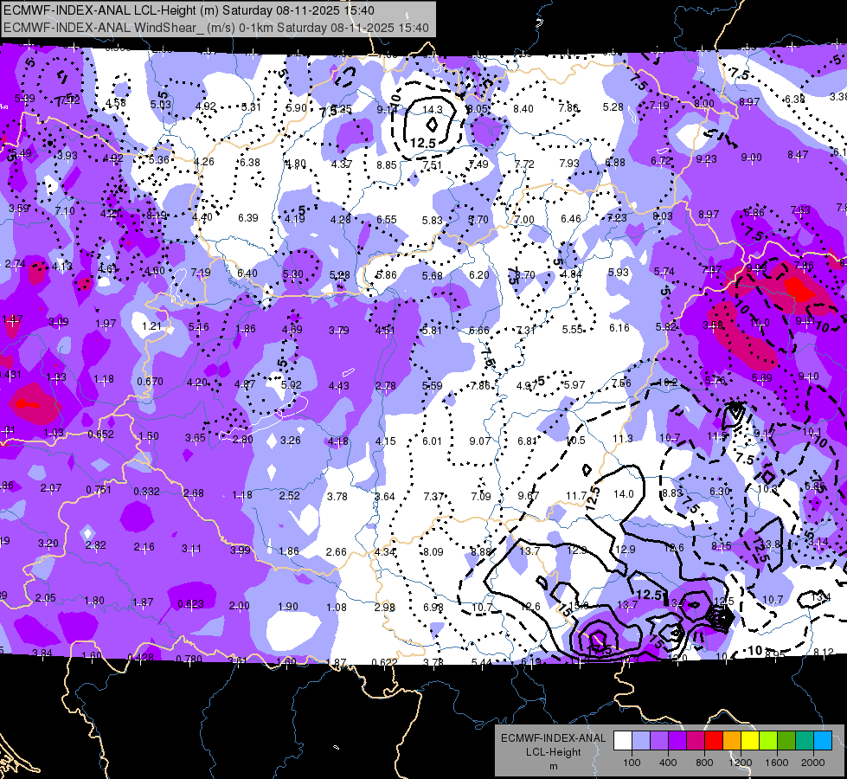
Task: Click the grid value 8.40
Action: (523, 109)
